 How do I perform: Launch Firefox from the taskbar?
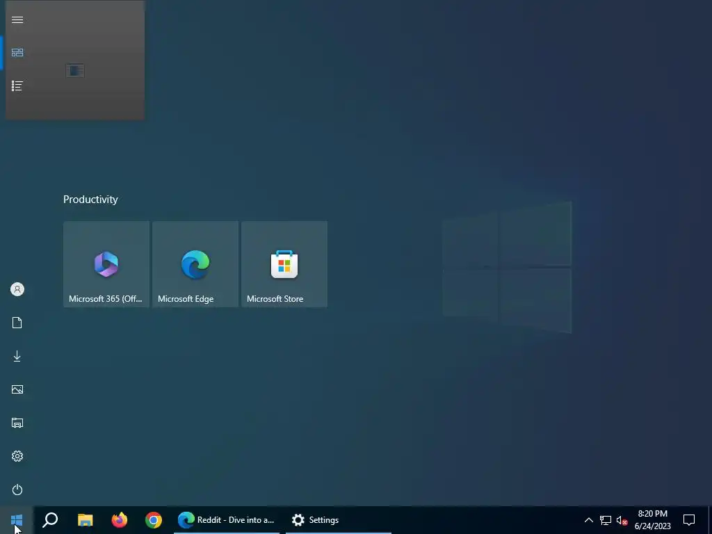coord(120,520)
